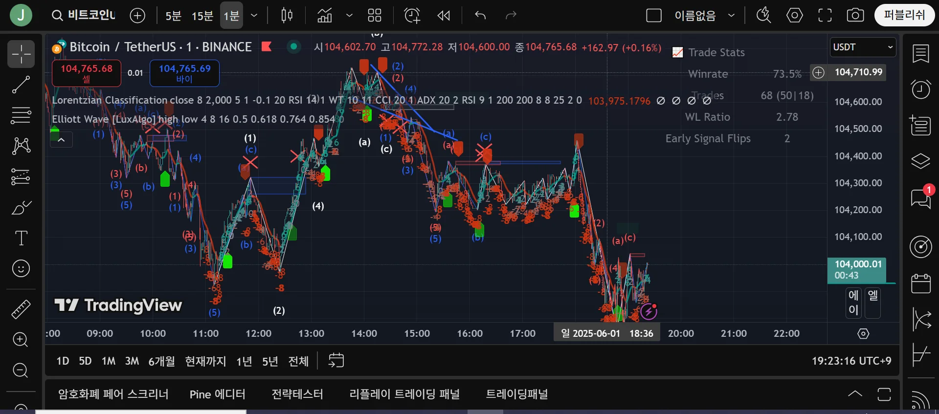The height and width of the screenshot is (414, 939).
Task: Open the economic calendar panel
Action: tap(921, 283)
